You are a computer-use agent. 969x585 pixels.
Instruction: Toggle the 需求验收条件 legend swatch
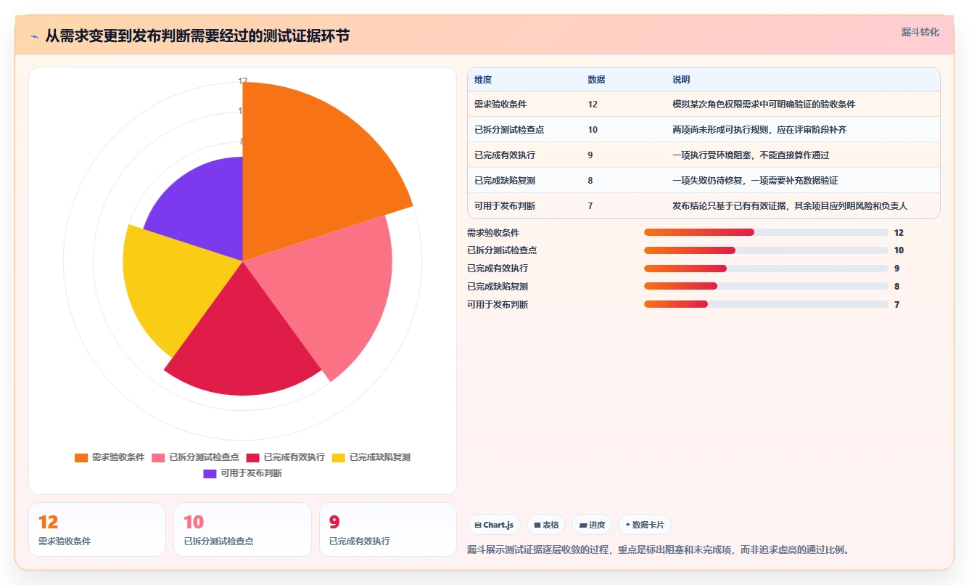coord(81,457)
